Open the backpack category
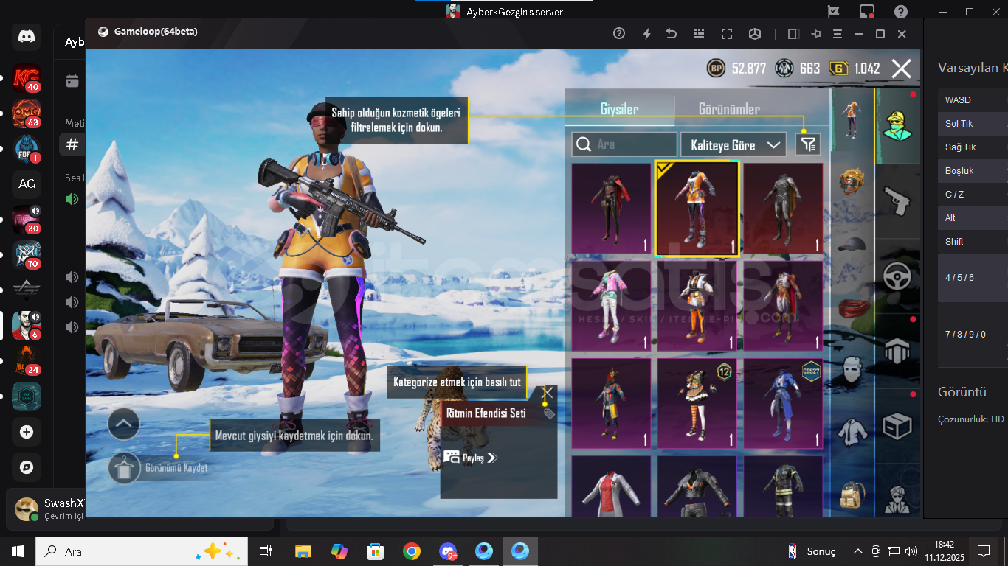The image size is (1008, 566). (x=852, y=494)
